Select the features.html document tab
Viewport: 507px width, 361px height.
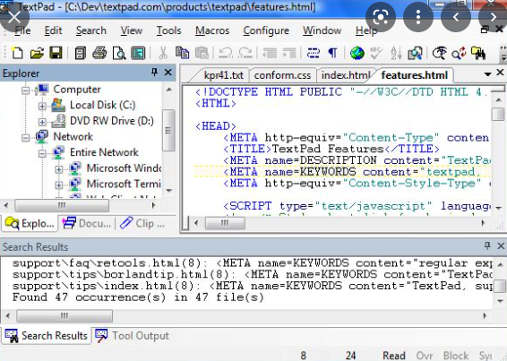tap(414, 75)
